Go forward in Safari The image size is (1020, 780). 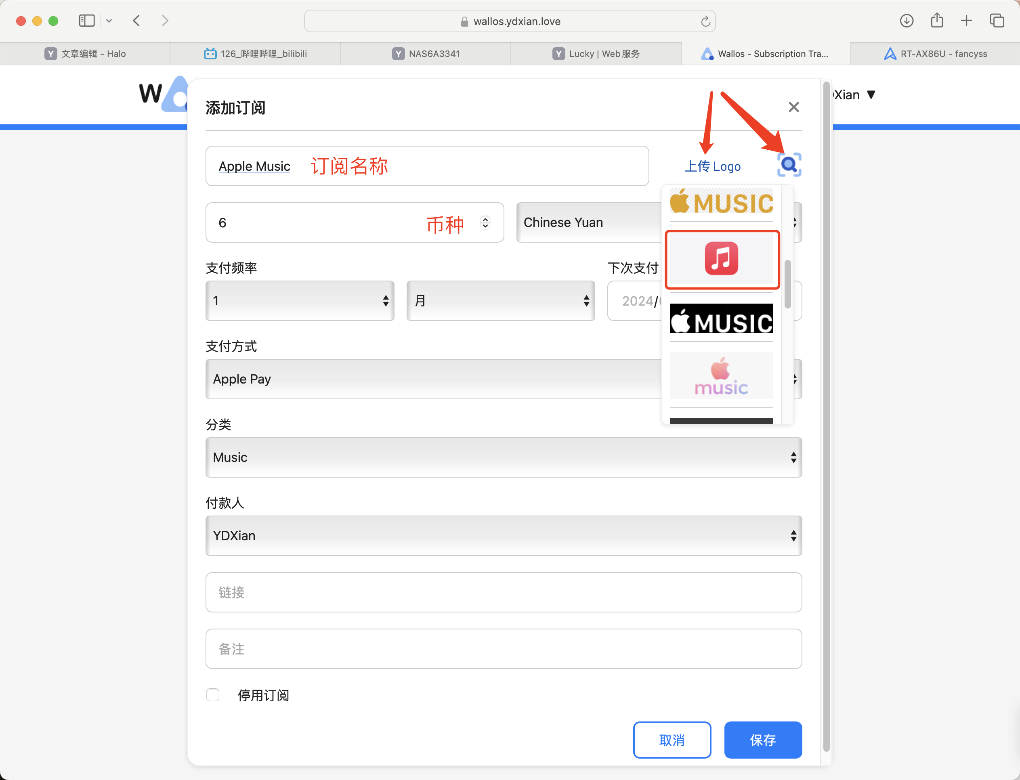[165, 21]
